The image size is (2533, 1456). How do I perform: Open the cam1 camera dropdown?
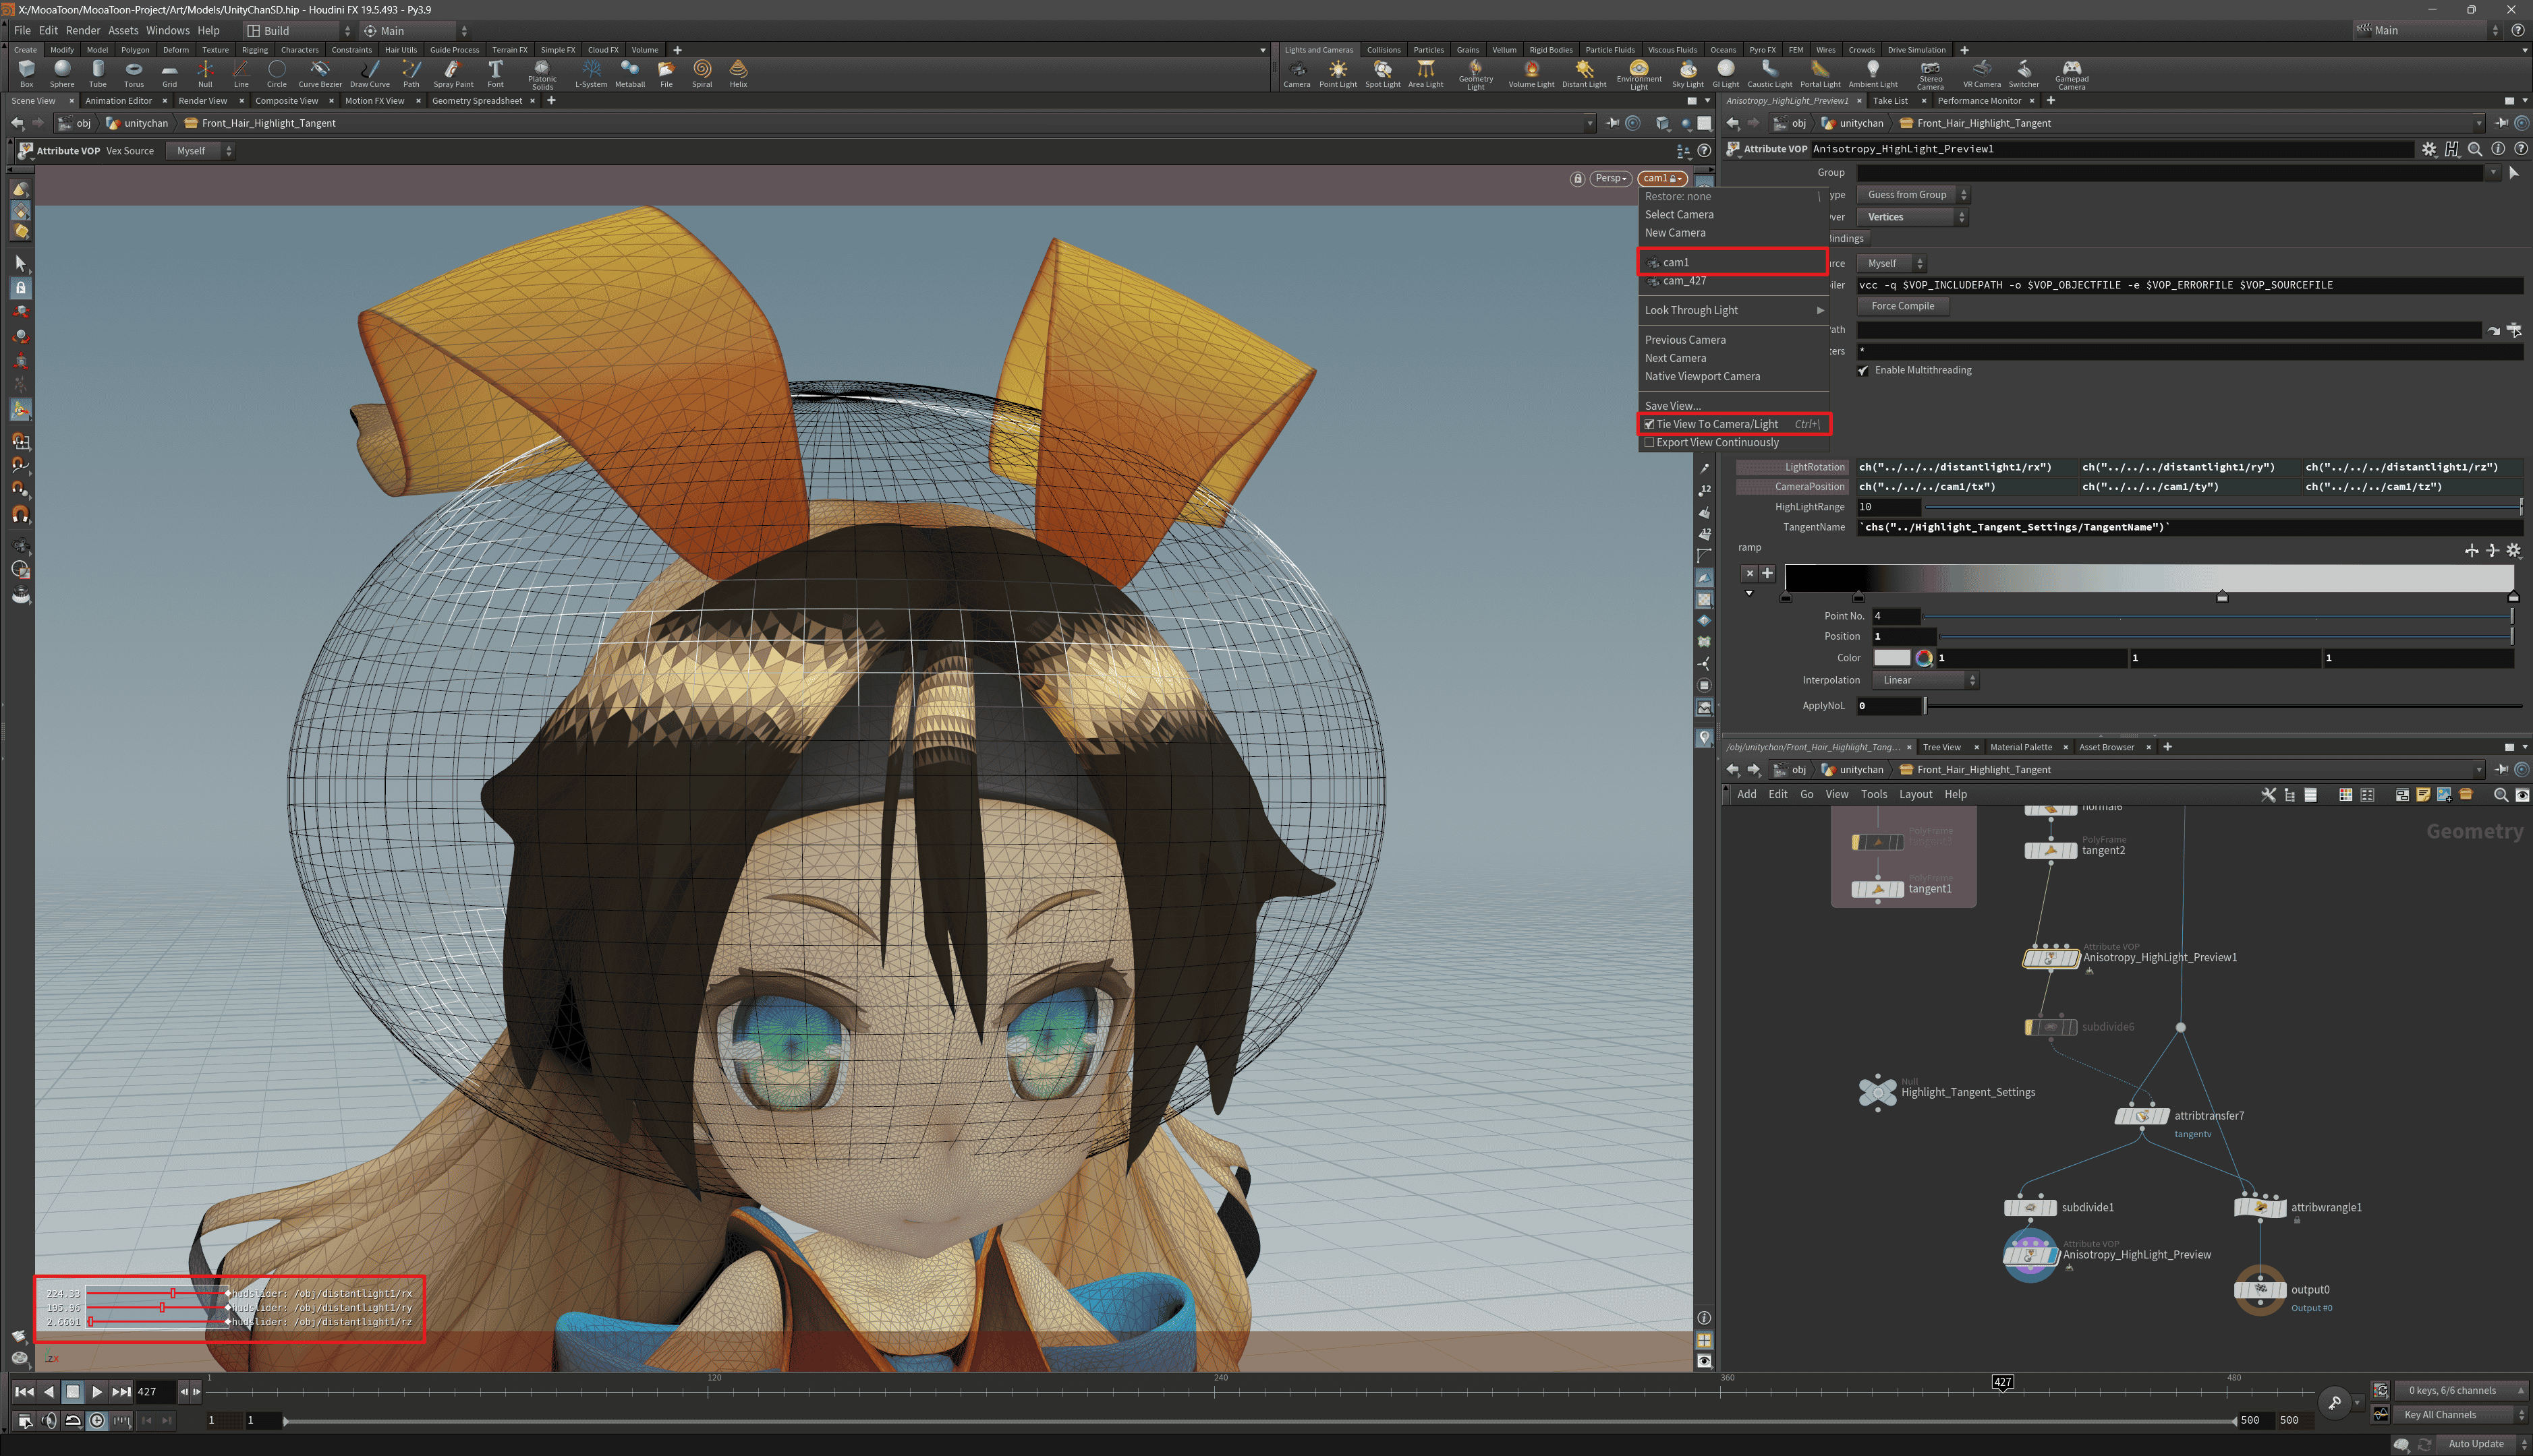coord(1661,178)
